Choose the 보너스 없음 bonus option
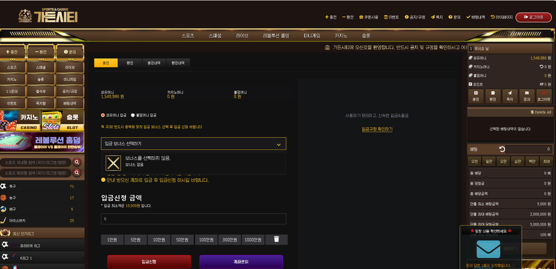The width and height of the screenshot is (556, 269). click(x=113, y=162)
